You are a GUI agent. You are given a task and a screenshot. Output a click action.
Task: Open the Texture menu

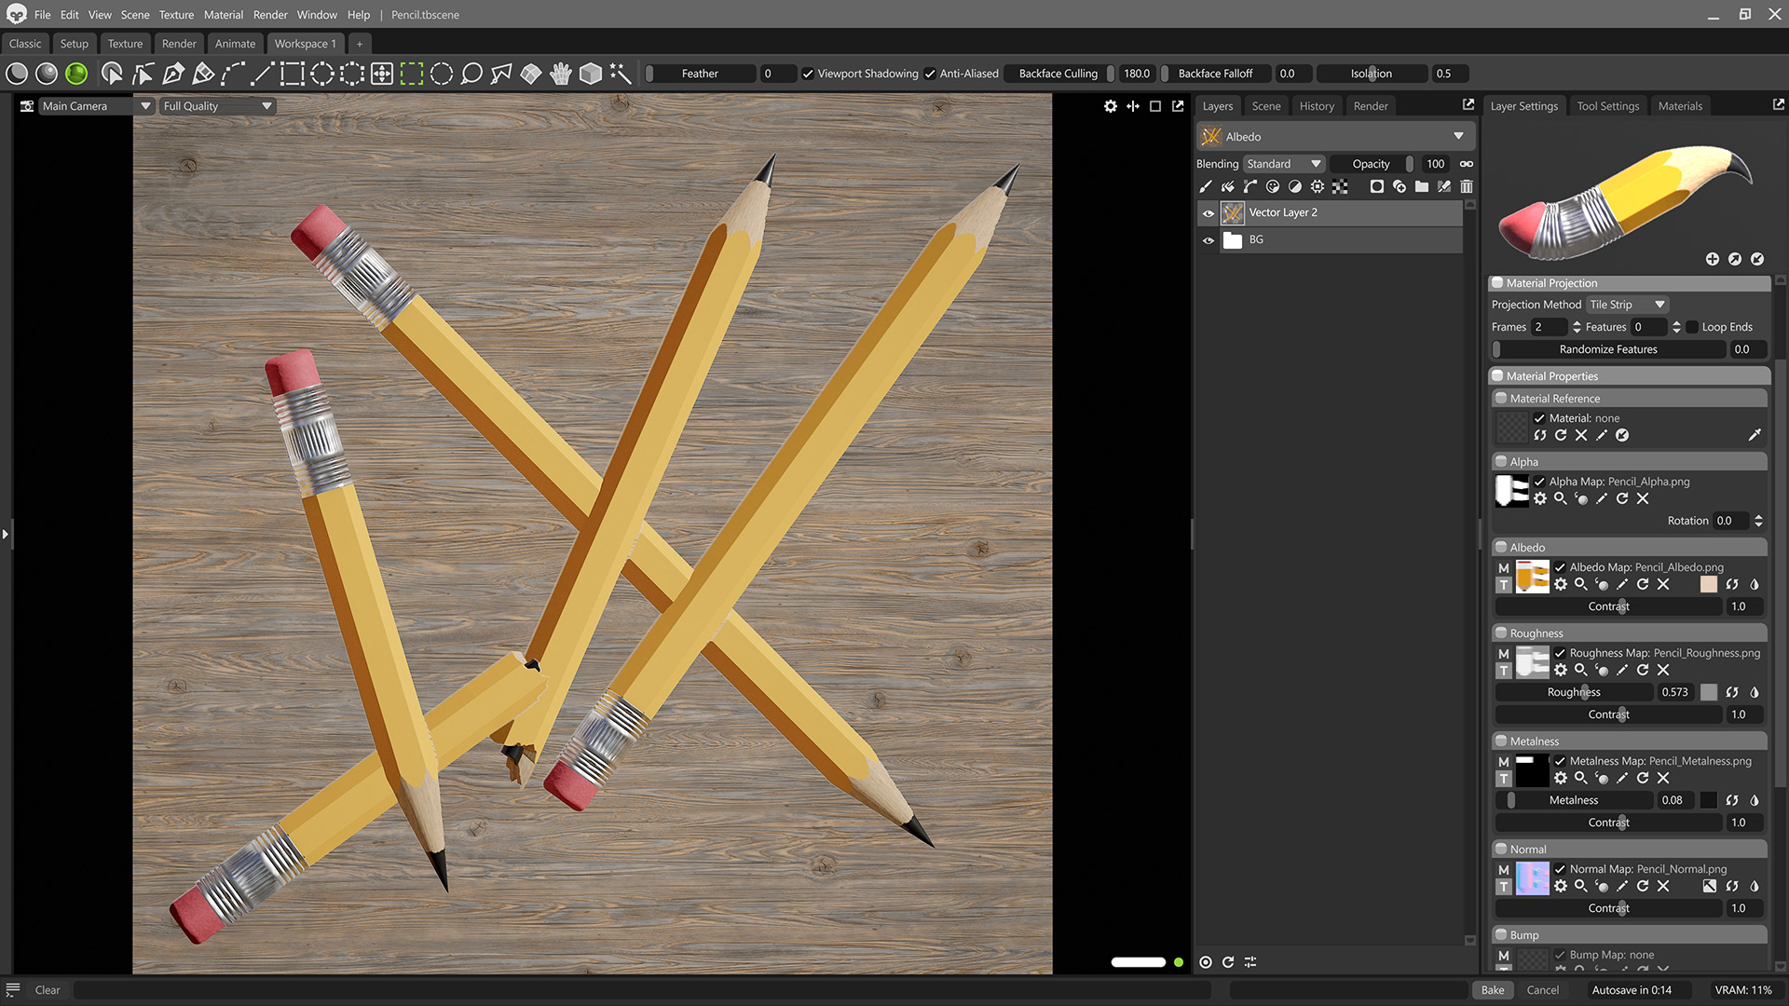click(176, 15)
